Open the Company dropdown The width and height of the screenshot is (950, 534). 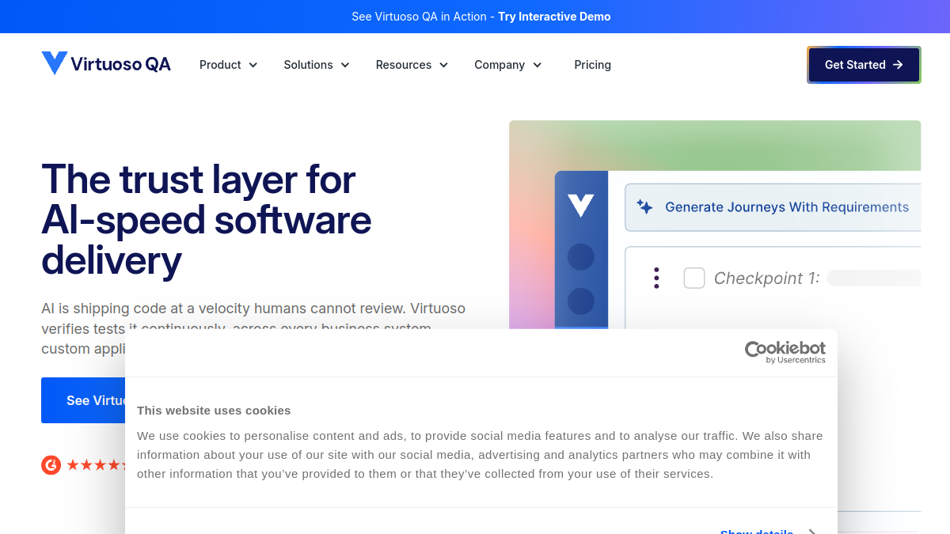click(508, 65)
